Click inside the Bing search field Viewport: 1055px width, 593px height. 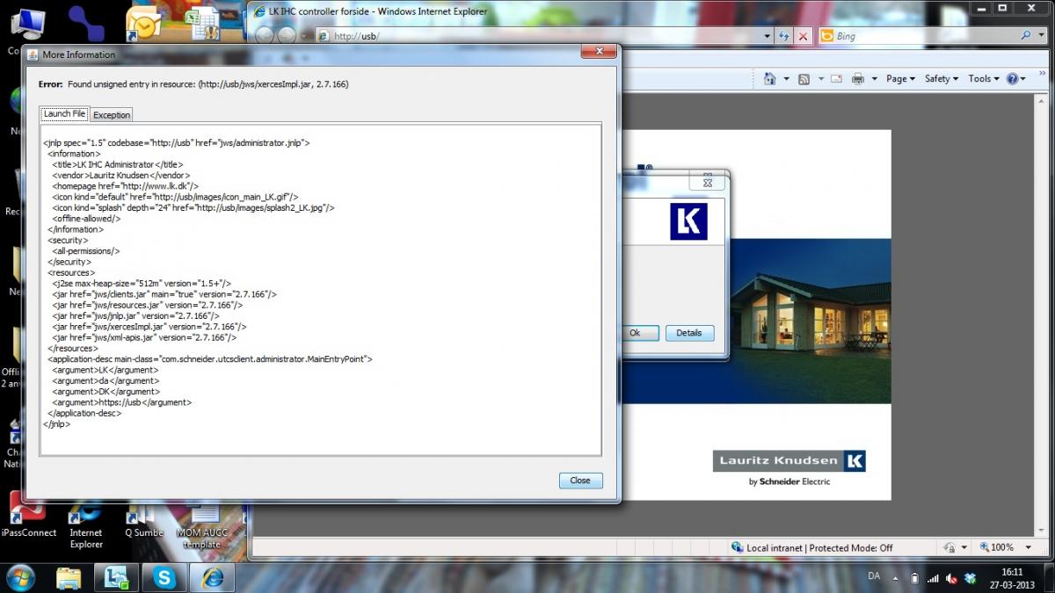[x=923, y=36]
